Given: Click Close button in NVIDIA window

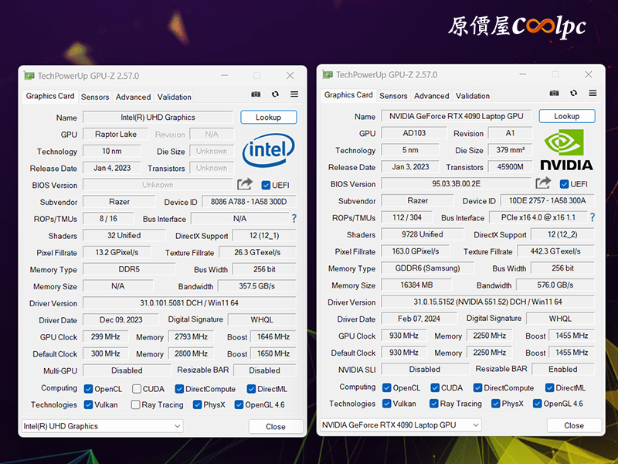Looking at the screenshot, I should (x=574, y=425).
